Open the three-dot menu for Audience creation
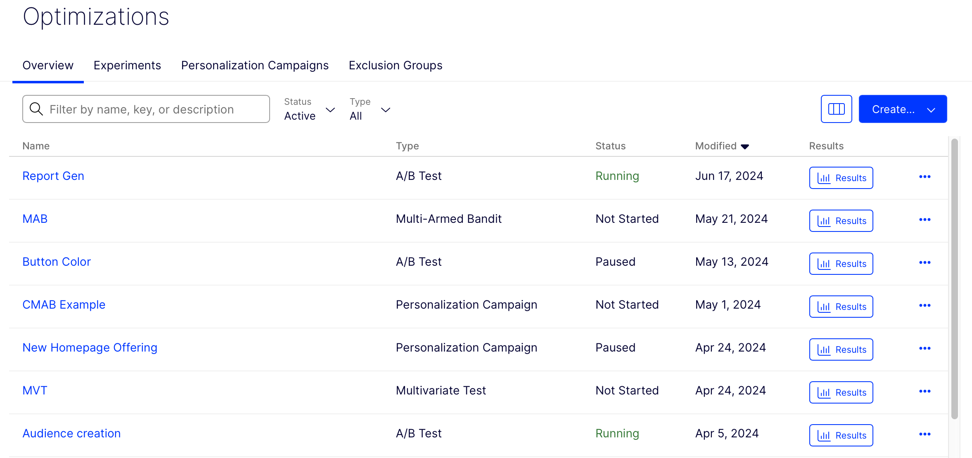 coord(925,434)
